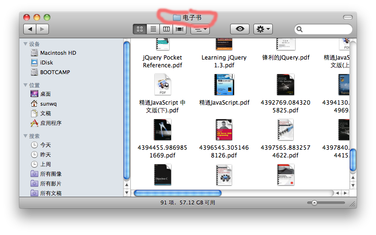Click the 4392769.0843205825.pdf file name
This screenshot has height=235, width=376.
tap(285, 107)
